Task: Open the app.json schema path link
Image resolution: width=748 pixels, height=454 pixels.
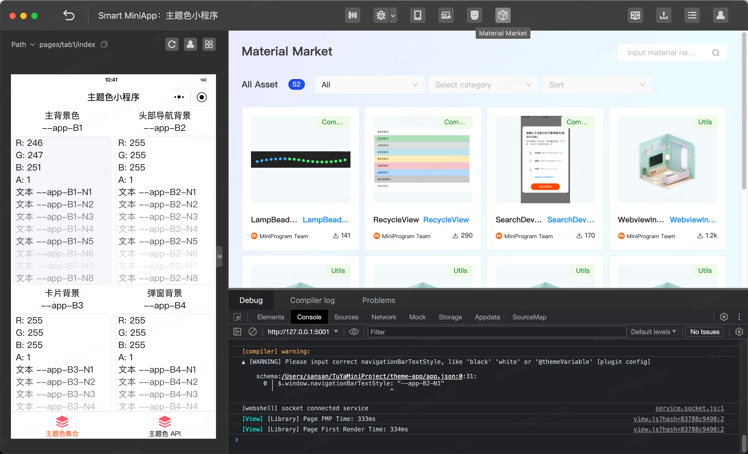Action: pos(372,376)
